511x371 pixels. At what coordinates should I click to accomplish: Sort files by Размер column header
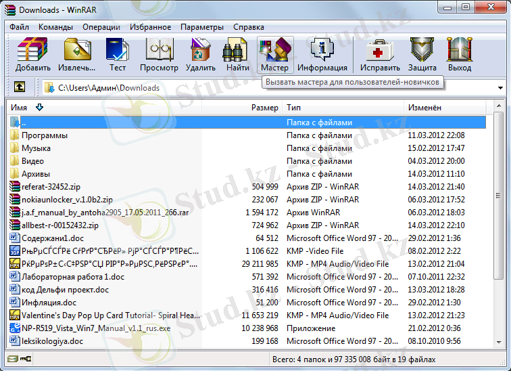264,108
